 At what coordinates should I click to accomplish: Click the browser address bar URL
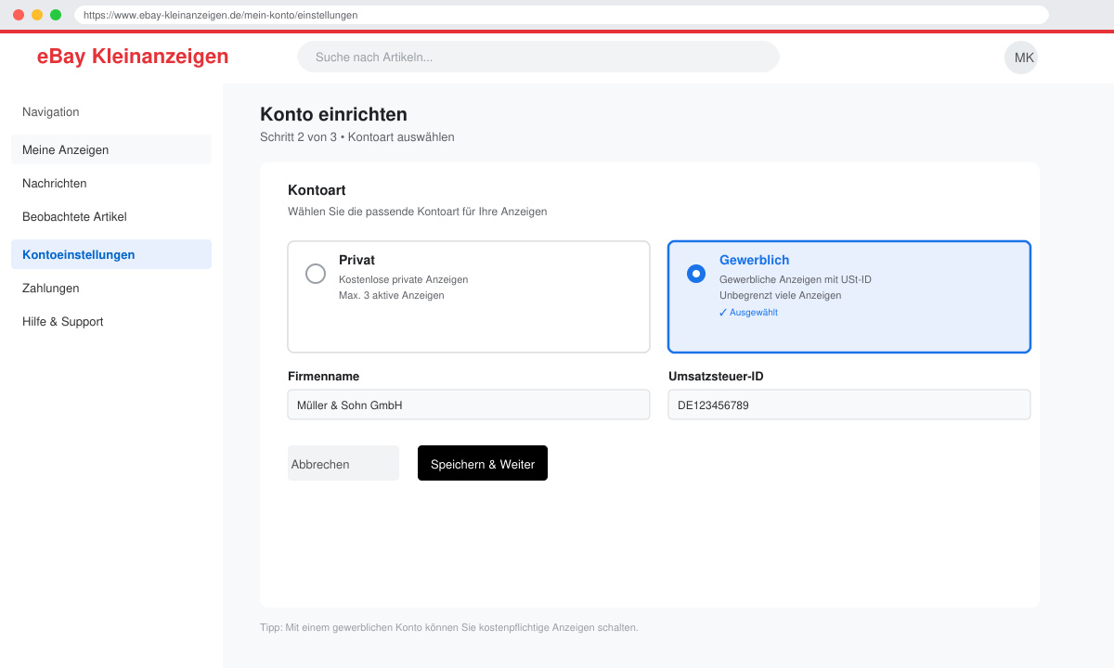pos(562,15)
